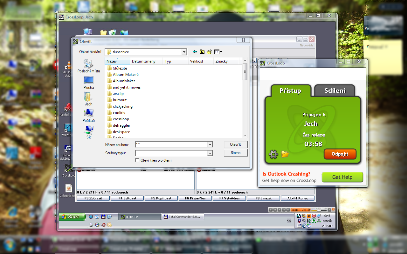Screen dimensions: 407x254
Task: Select the burnout folder
Action: (x=117, y=100)
